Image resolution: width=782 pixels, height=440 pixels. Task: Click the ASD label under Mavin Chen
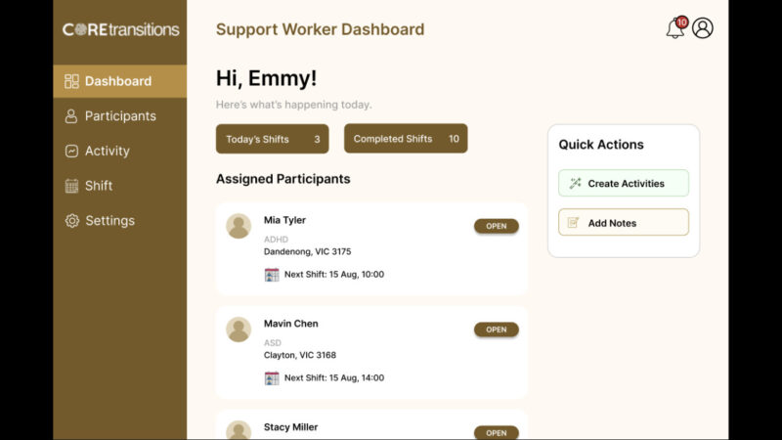[273, 343]
